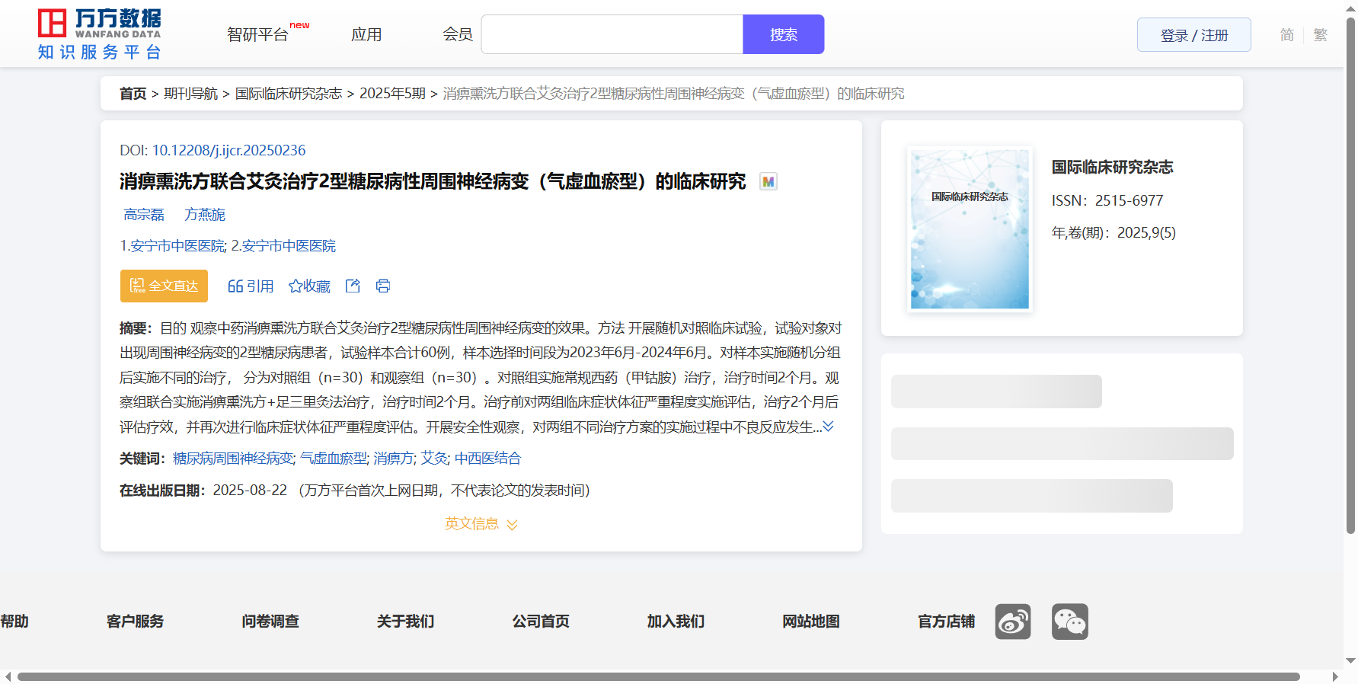Viewport: 1358px width, 684px height.
Task: Open the 应用 menu item
Action: click(x=366, y=35)
